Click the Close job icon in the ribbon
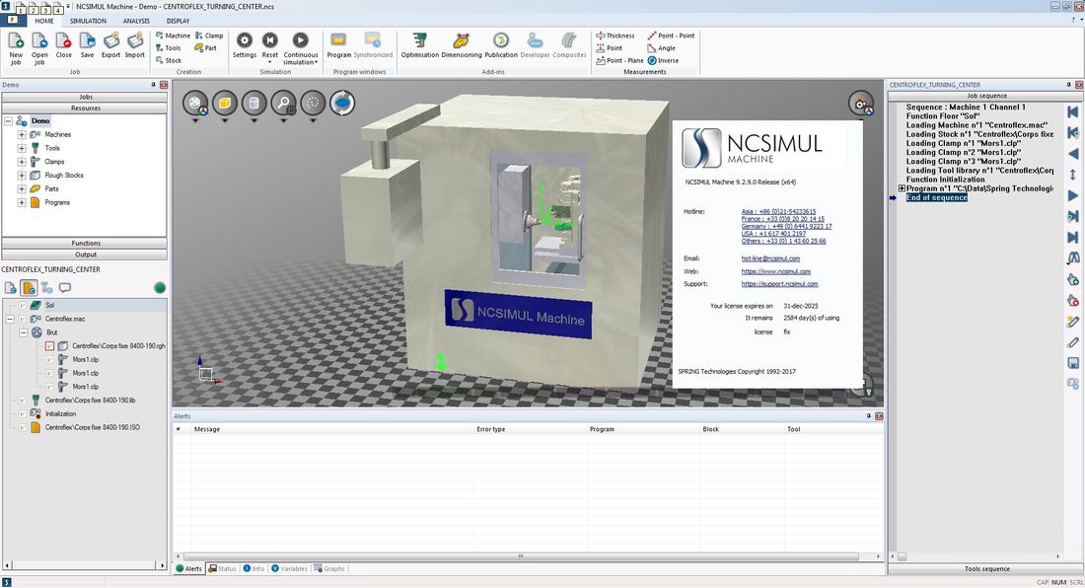The height and width of the screenshot is (588, 1085). click(x=64, y=40)
